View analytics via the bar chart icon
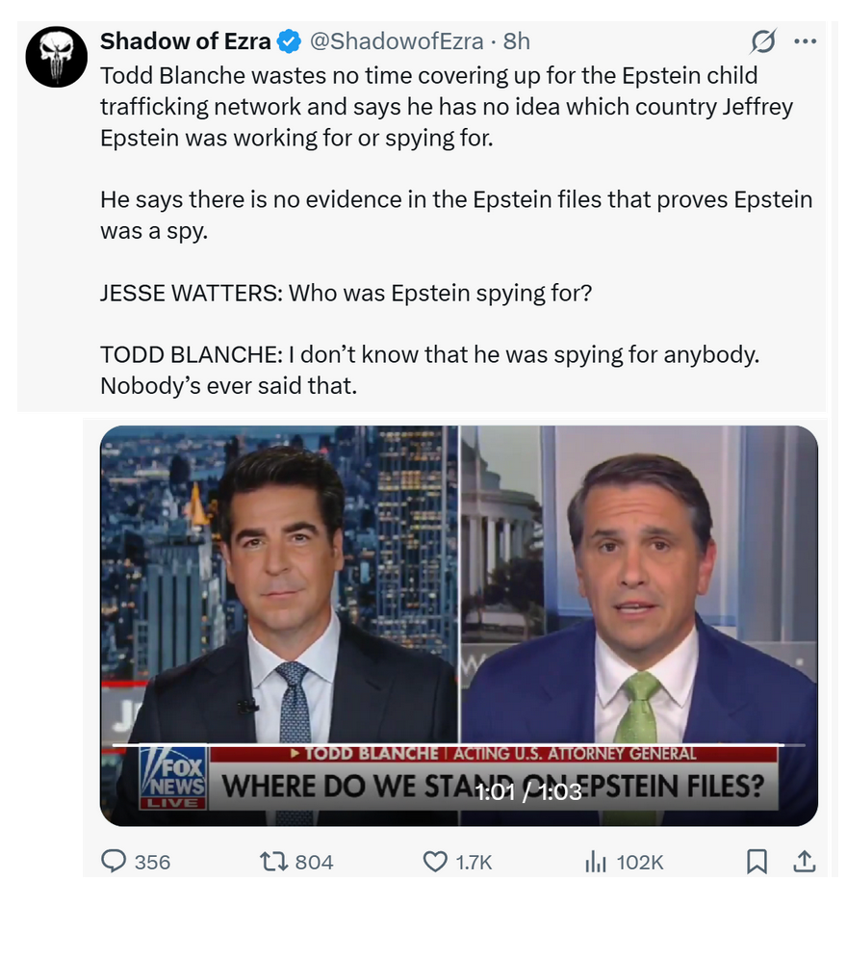Viewport: 847px width, 957px height. click(x=596, y=862)
